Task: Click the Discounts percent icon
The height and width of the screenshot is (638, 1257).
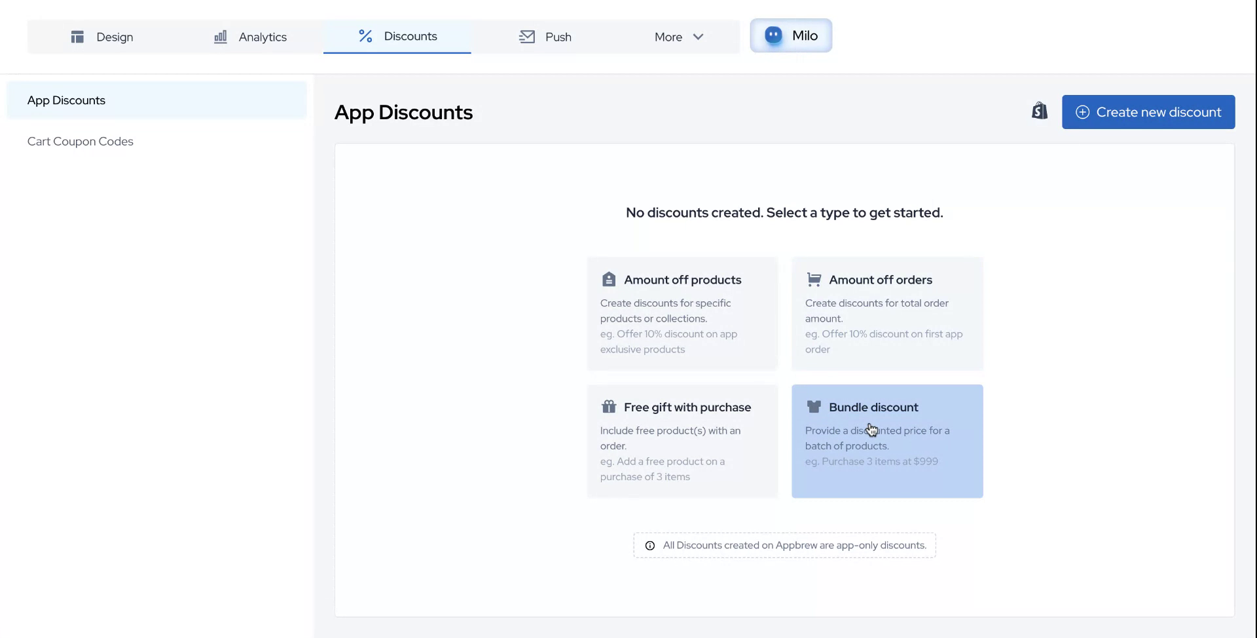Action: click(x=365, y=36)
